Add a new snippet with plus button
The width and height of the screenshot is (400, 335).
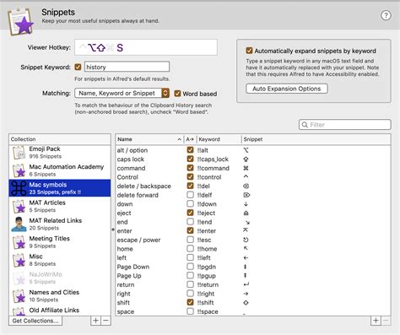[x=376, y=321]
